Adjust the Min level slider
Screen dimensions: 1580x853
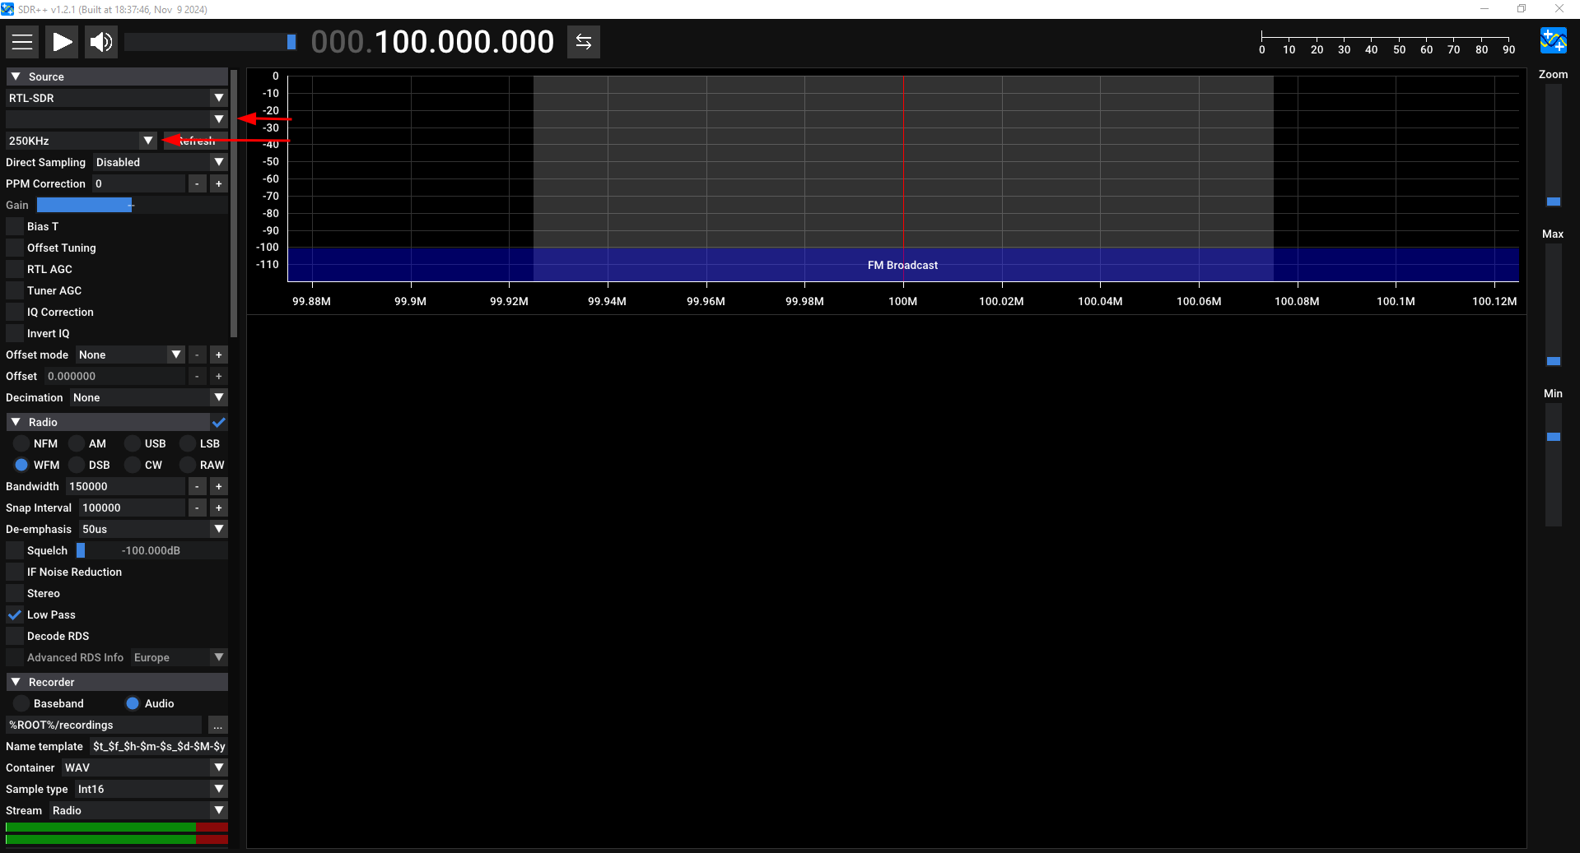(x=1554, y=465)
